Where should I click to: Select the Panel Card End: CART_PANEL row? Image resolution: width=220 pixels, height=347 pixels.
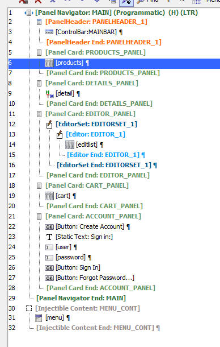pyautogui.click(x=95, y=206)
